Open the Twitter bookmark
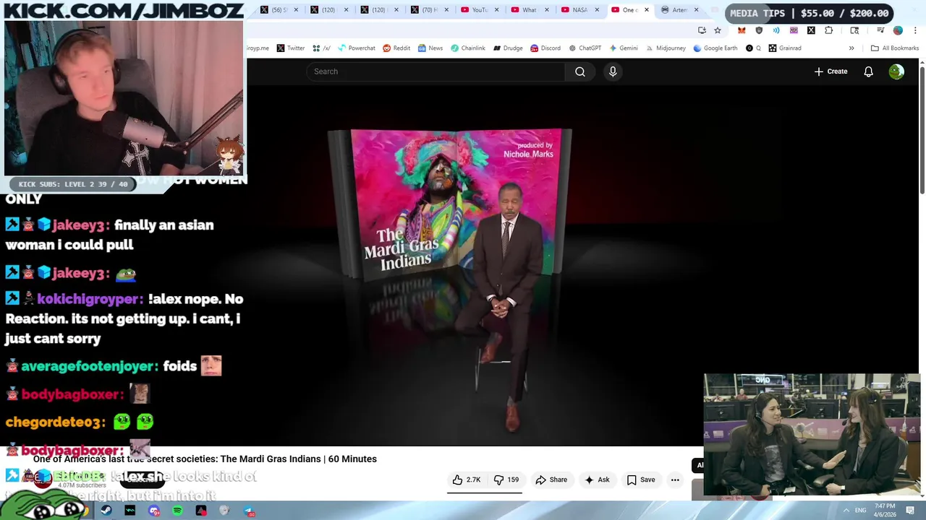The image size is (926, 520). (x=291, y=48)
